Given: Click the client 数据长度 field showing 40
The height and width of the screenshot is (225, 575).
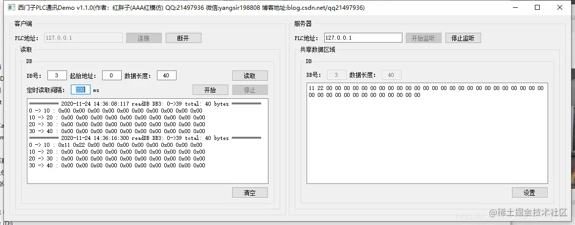Looking at the screenshot, I should (x=167, y=75).
